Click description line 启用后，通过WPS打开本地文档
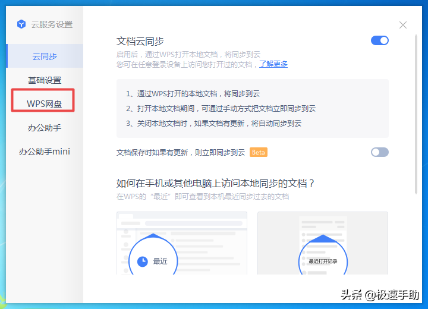 (188, 55)
